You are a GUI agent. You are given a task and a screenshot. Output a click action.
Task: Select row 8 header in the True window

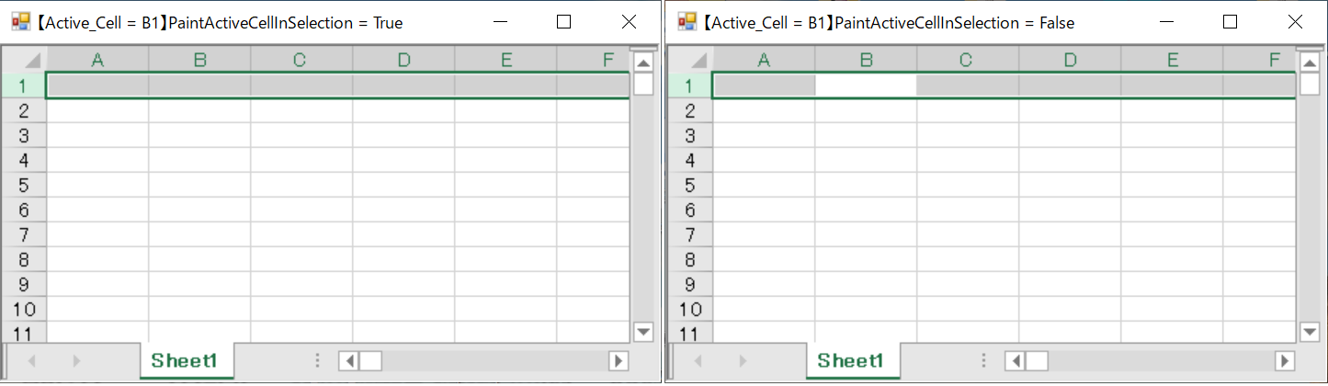point(24,259)
